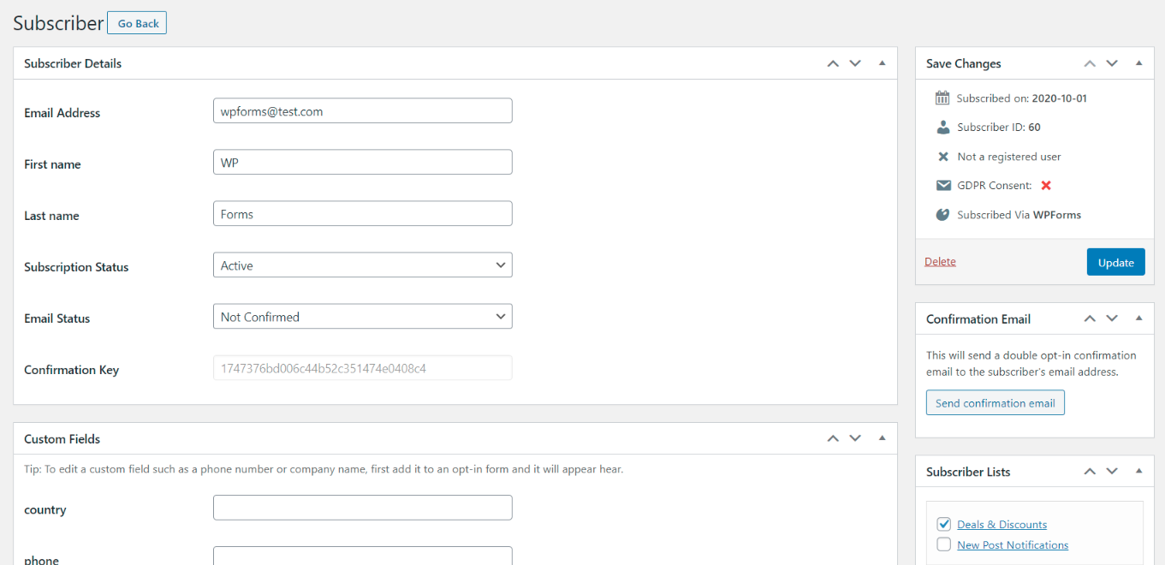Click the Last name label

[51, 216]
